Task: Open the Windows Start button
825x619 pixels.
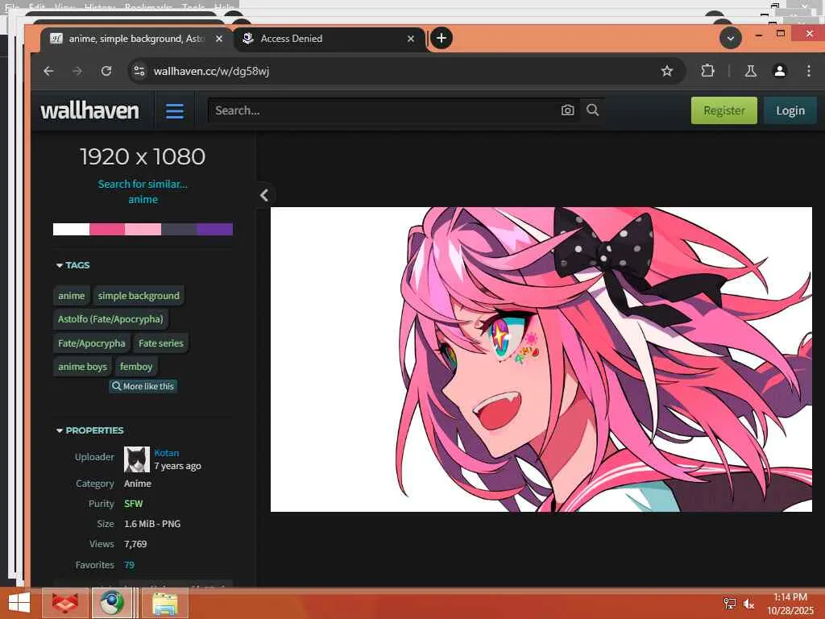Action: tap(19, 603)
